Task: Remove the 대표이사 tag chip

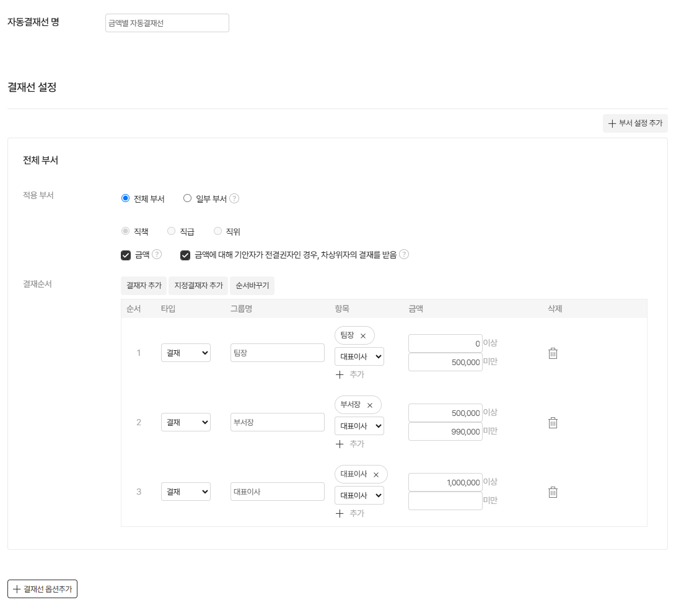Action: pos(375,475)
